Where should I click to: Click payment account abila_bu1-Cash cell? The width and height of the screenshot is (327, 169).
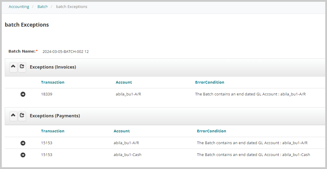pyautogui.click(x=127, y=155)
